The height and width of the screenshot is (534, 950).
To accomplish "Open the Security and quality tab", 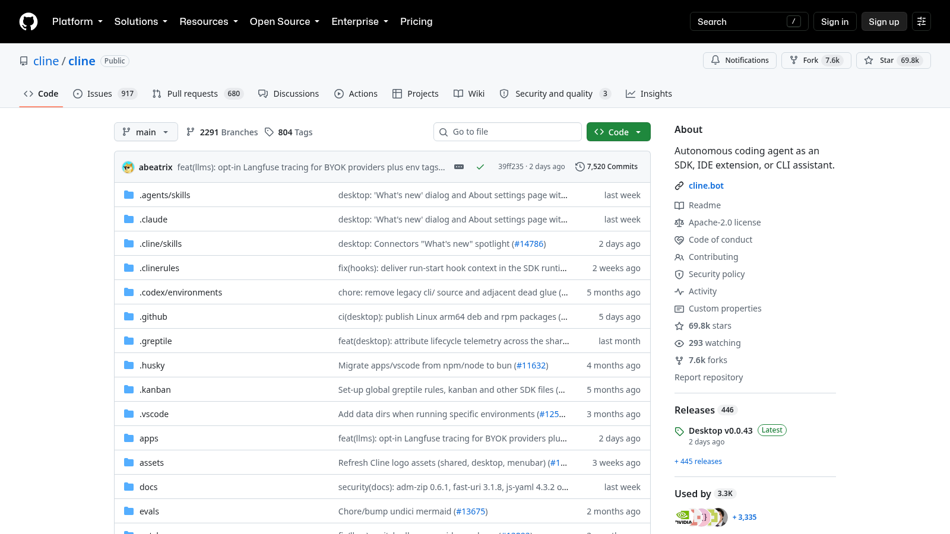I will coord(555,94).
